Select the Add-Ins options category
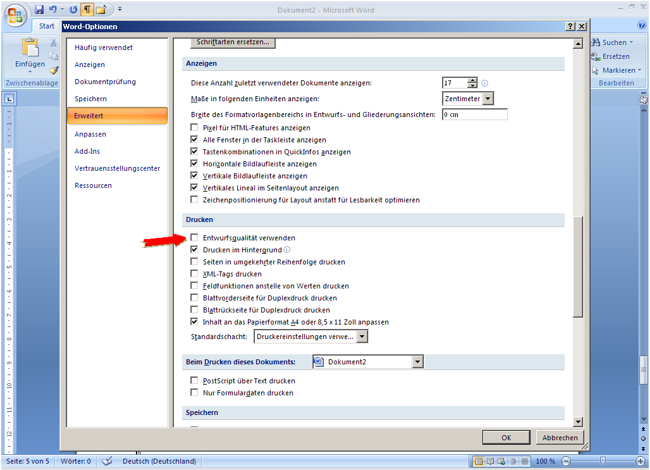The image size is (650, 470). [x=87, y=151]
